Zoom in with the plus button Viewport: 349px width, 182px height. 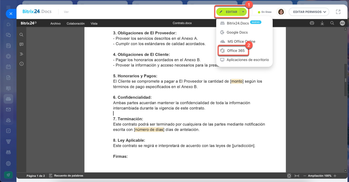[335, 176]
